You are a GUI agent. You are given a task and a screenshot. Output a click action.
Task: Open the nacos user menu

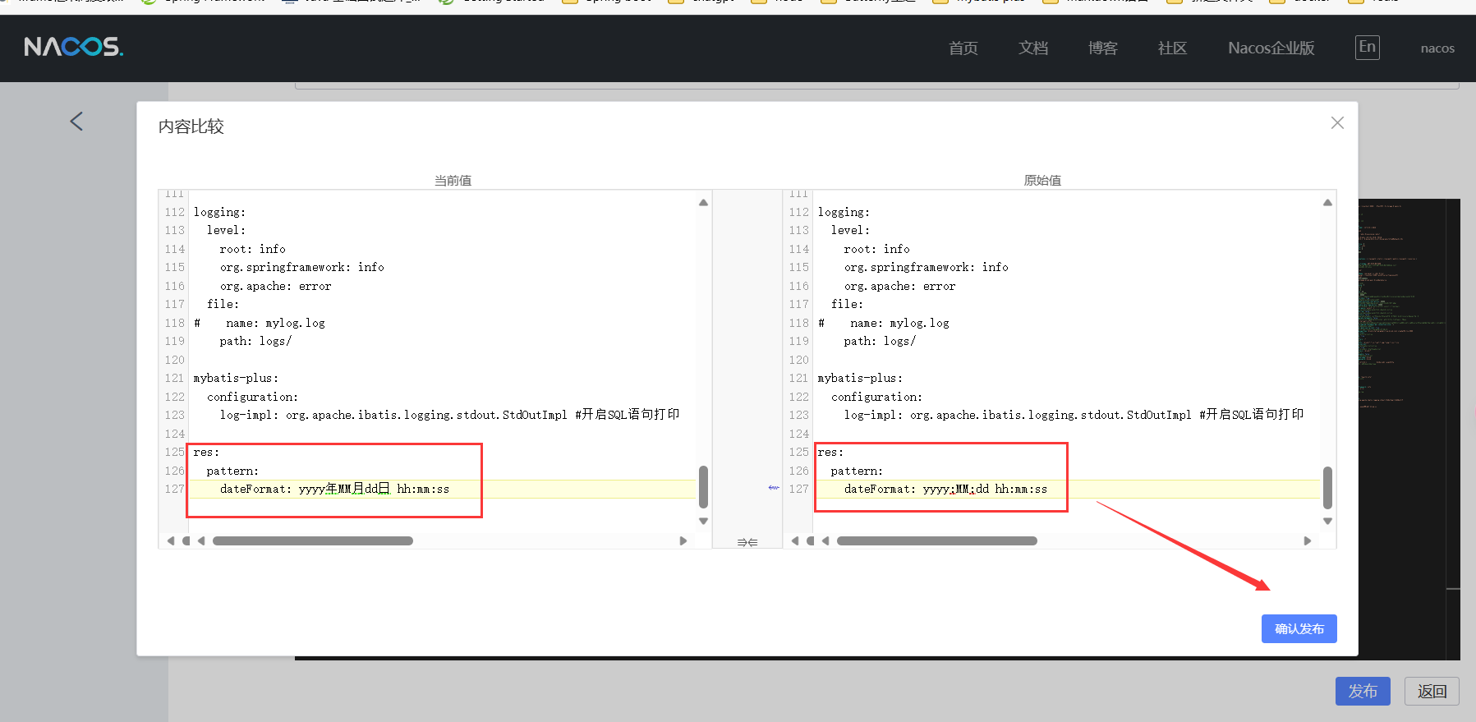click(x=1437, y=48)
